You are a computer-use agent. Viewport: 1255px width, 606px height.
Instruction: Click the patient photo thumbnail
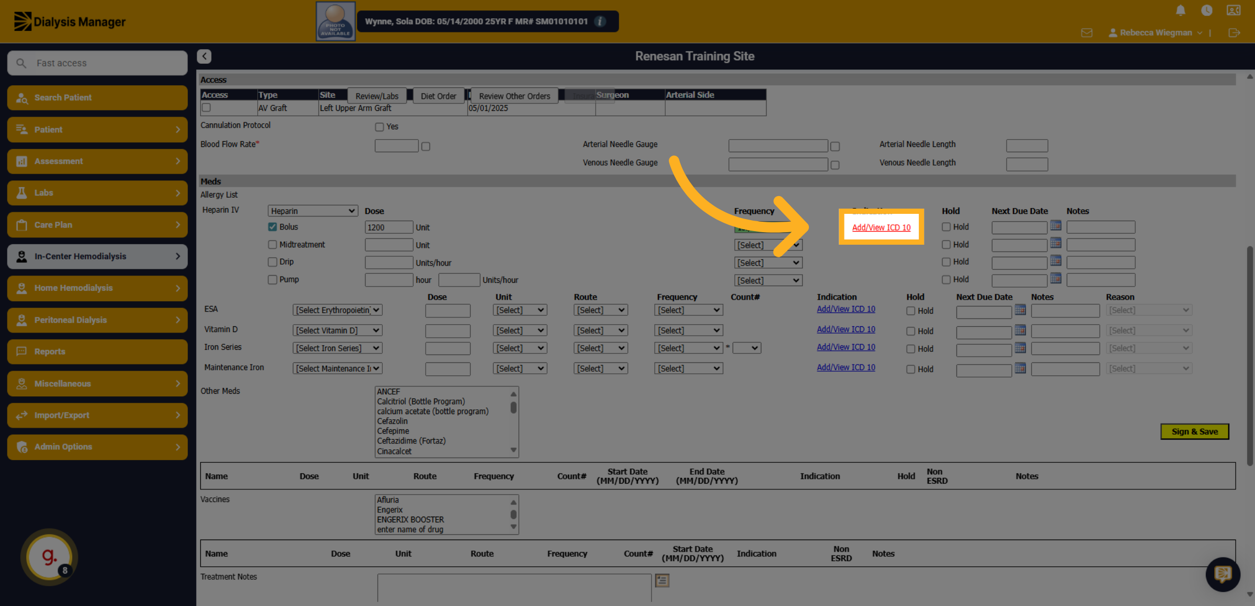336,21
